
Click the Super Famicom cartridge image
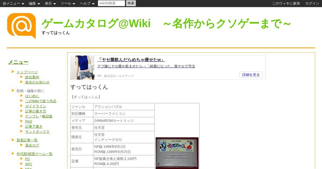click(x=177, y=153)
